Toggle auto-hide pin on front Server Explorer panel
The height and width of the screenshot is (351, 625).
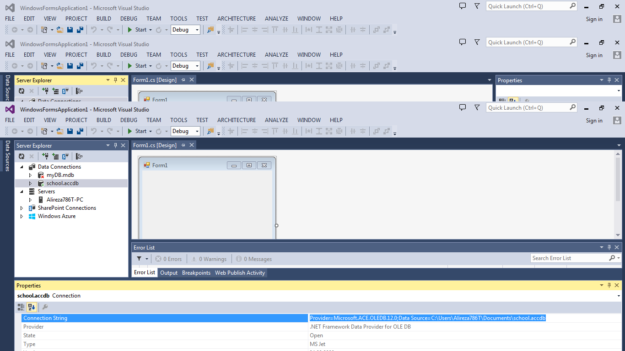click(x=115, y=145)
